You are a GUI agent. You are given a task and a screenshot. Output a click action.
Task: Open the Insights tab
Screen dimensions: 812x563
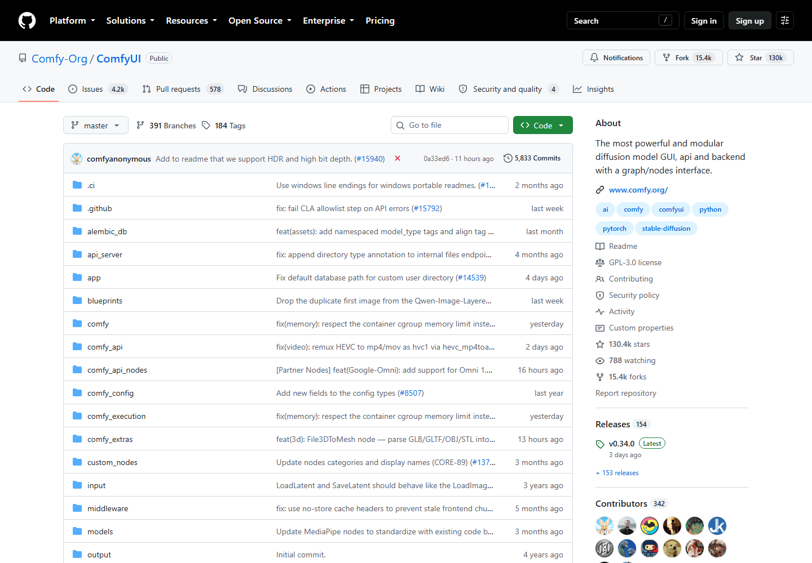pos(593,89)
